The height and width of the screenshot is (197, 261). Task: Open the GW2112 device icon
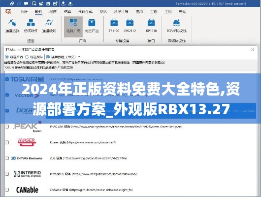[x=130, y=26]
